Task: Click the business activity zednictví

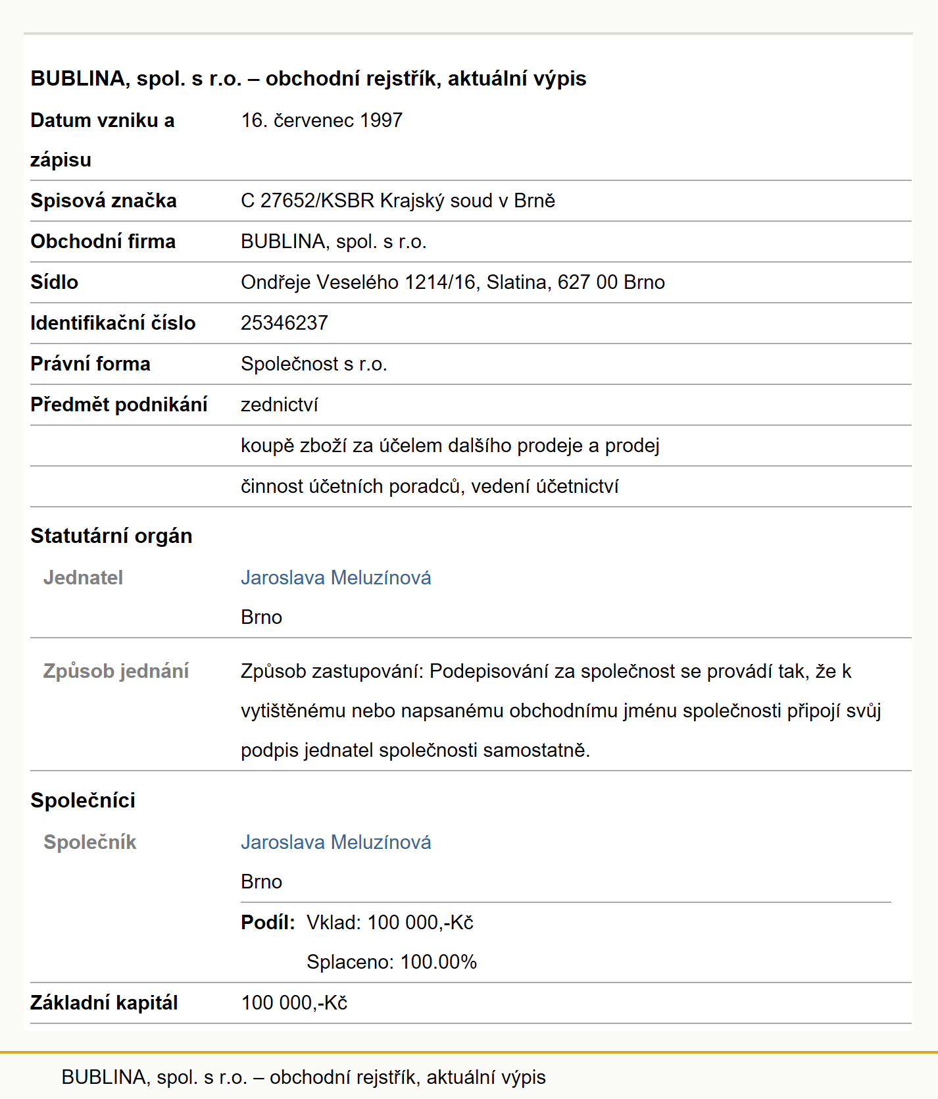Action: [280, 405]
